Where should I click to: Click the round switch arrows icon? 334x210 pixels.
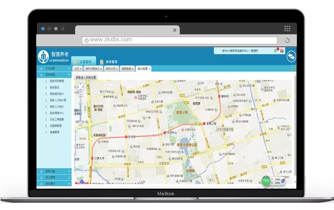(x=291, y=56)
